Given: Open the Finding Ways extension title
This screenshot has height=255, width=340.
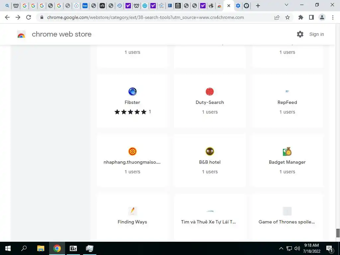Looking at the screenshot, I should (132, 222).
